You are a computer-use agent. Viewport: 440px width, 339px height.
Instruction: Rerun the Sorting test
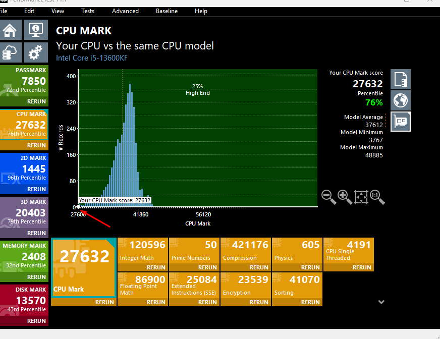click(310, 302)
